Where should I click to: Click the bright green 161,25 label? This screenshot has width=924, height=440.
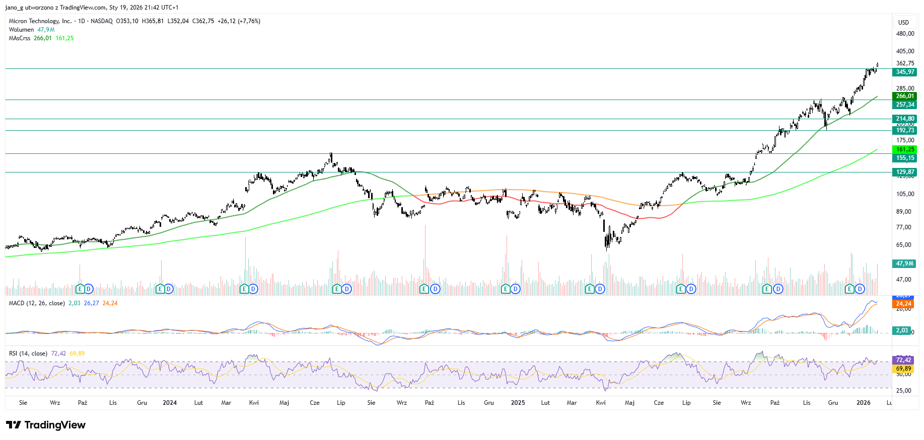coord(905,149)
